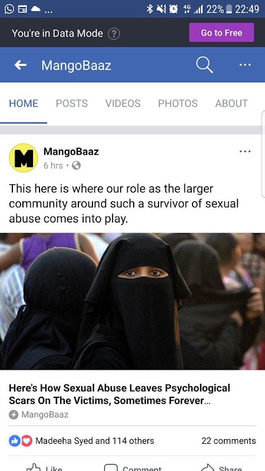Switch to the VIDEOS tab
This screenshot has height=471, width=265.
click(x=123, y=104)
